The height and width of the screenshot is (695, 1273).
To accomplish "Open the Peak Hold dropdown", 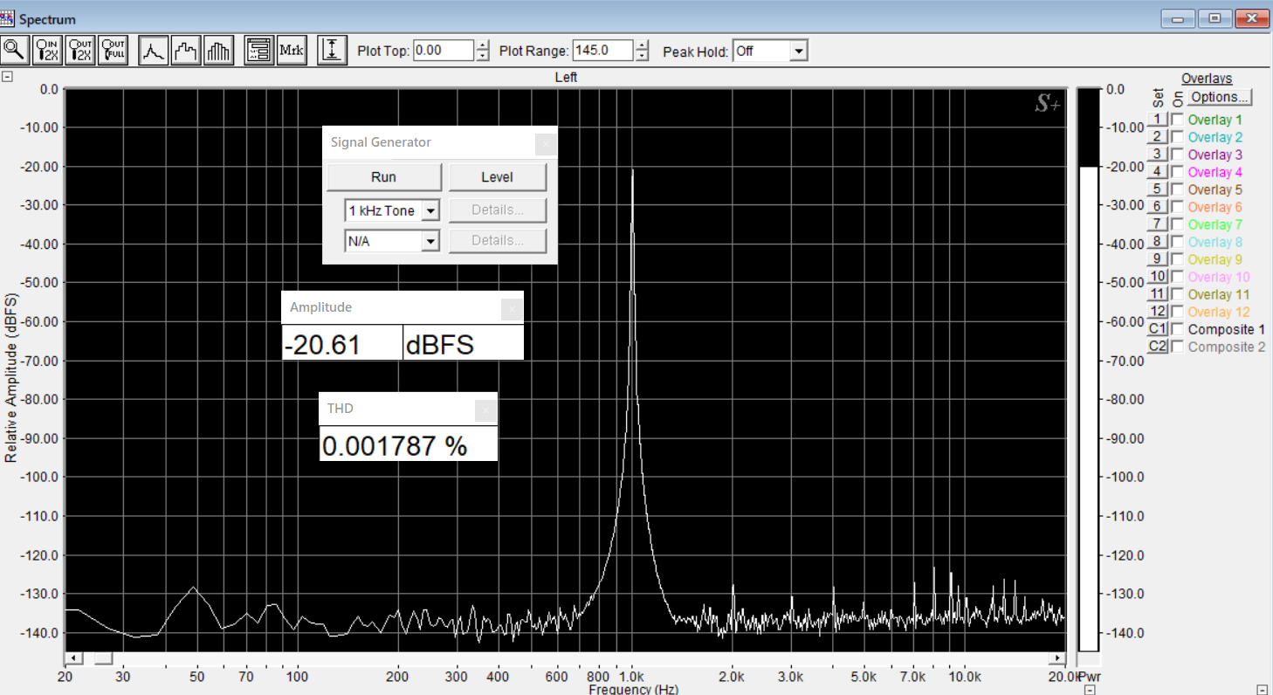I will 798,51.
